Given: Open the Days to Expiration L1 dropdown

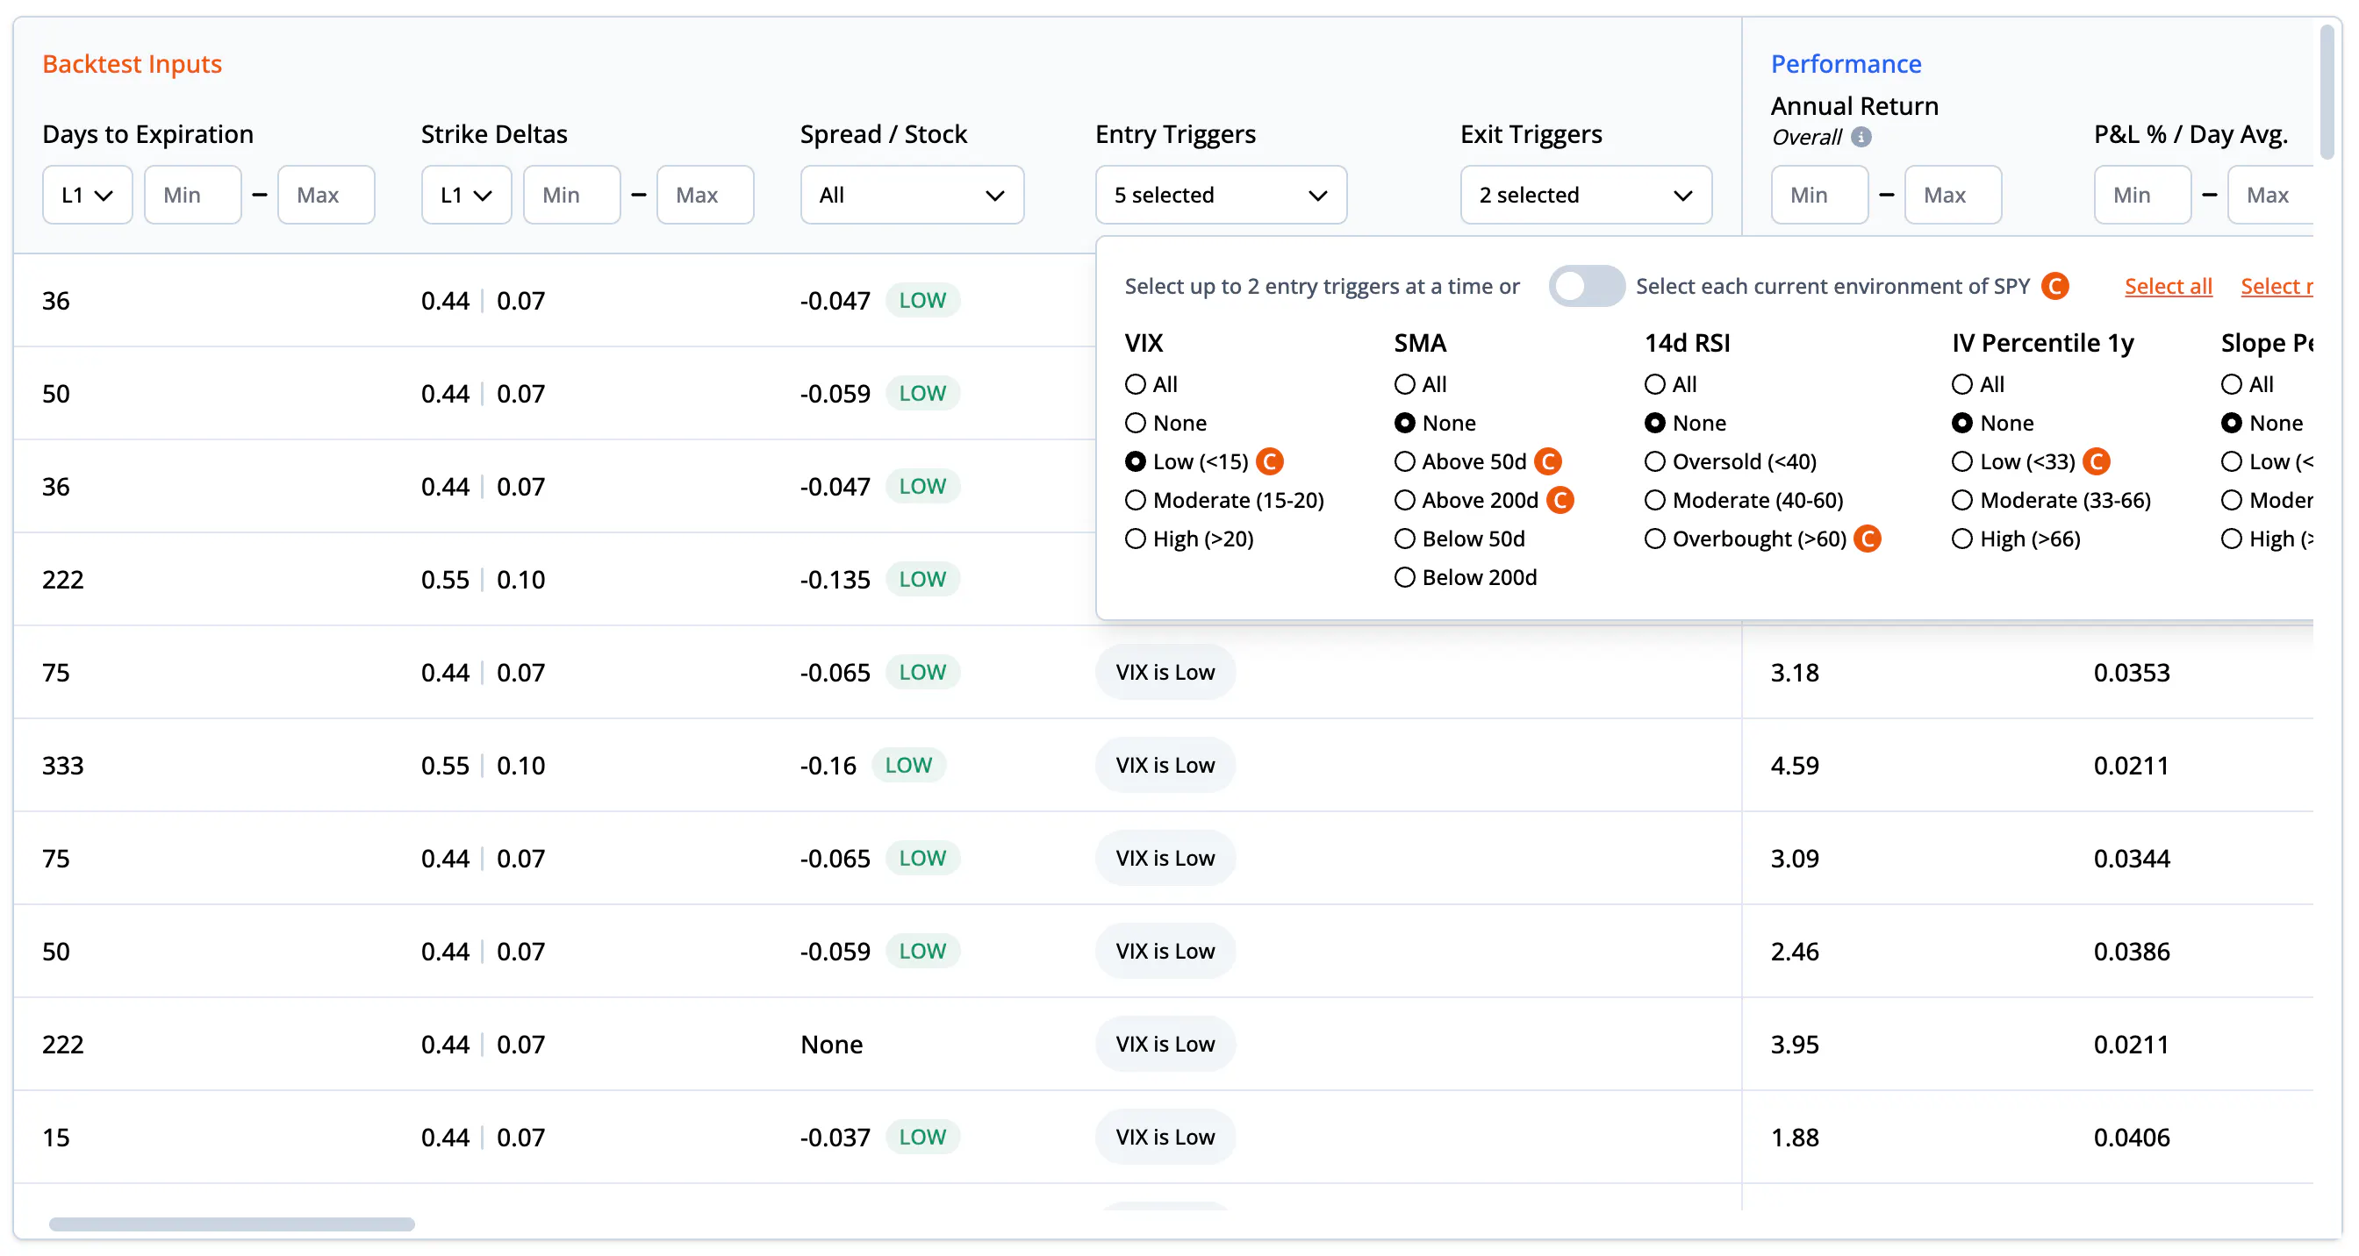Looking at the screenshot, I should pos(87,195).
